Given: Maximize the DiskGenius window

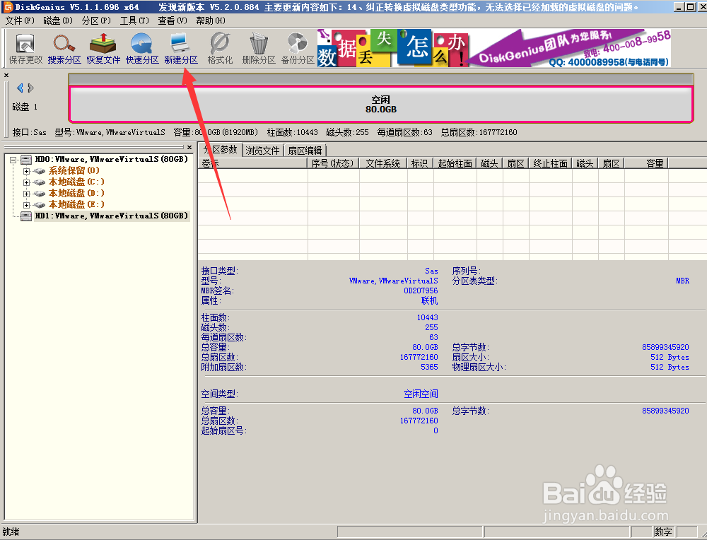Looking at the screenshot, I should [x=690, y=7].
